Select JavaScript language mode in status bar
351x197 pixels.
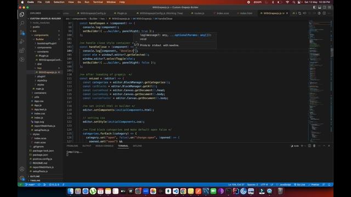click(285, 185)
